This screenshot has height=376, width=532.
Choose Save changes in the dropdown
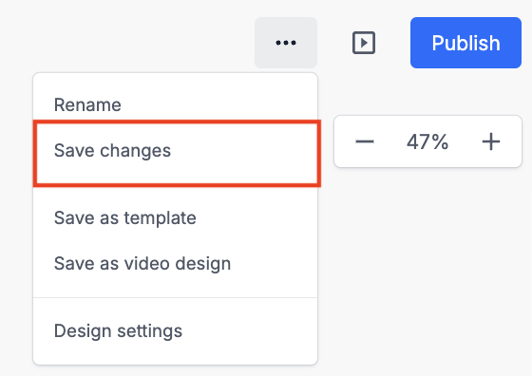pyautogui.click(x=176, y=150)
